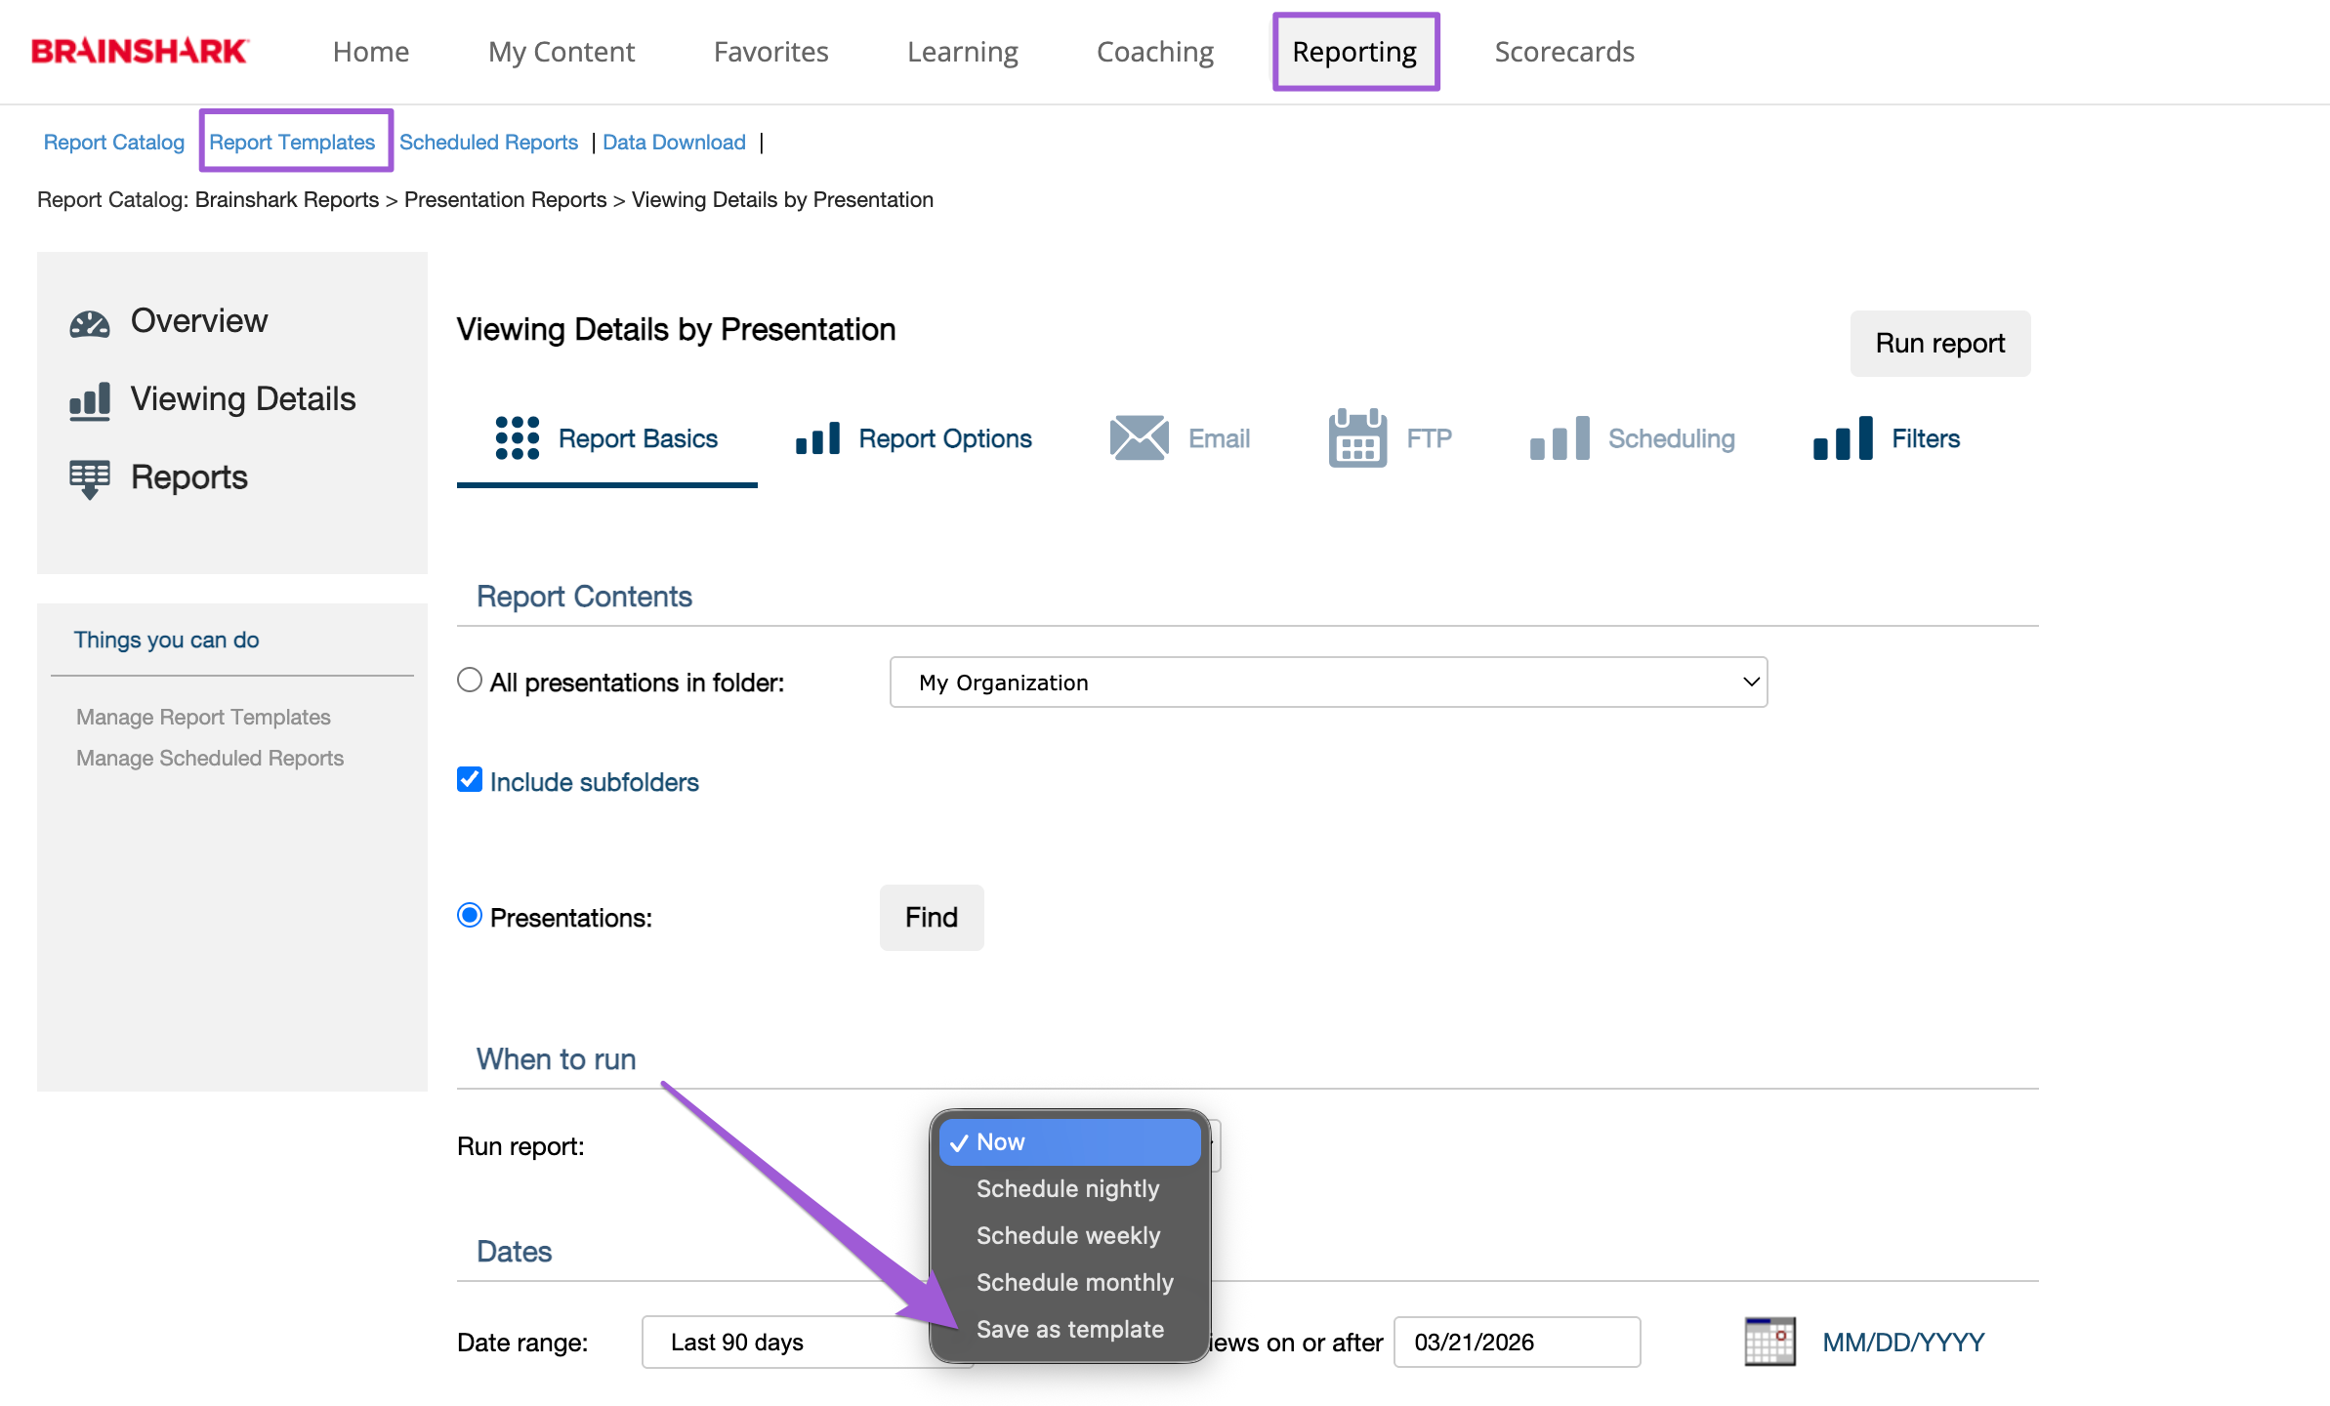The image size is (2330, 1406).
Task: Click the views on or after date field
Action: pos(1518,1343)
